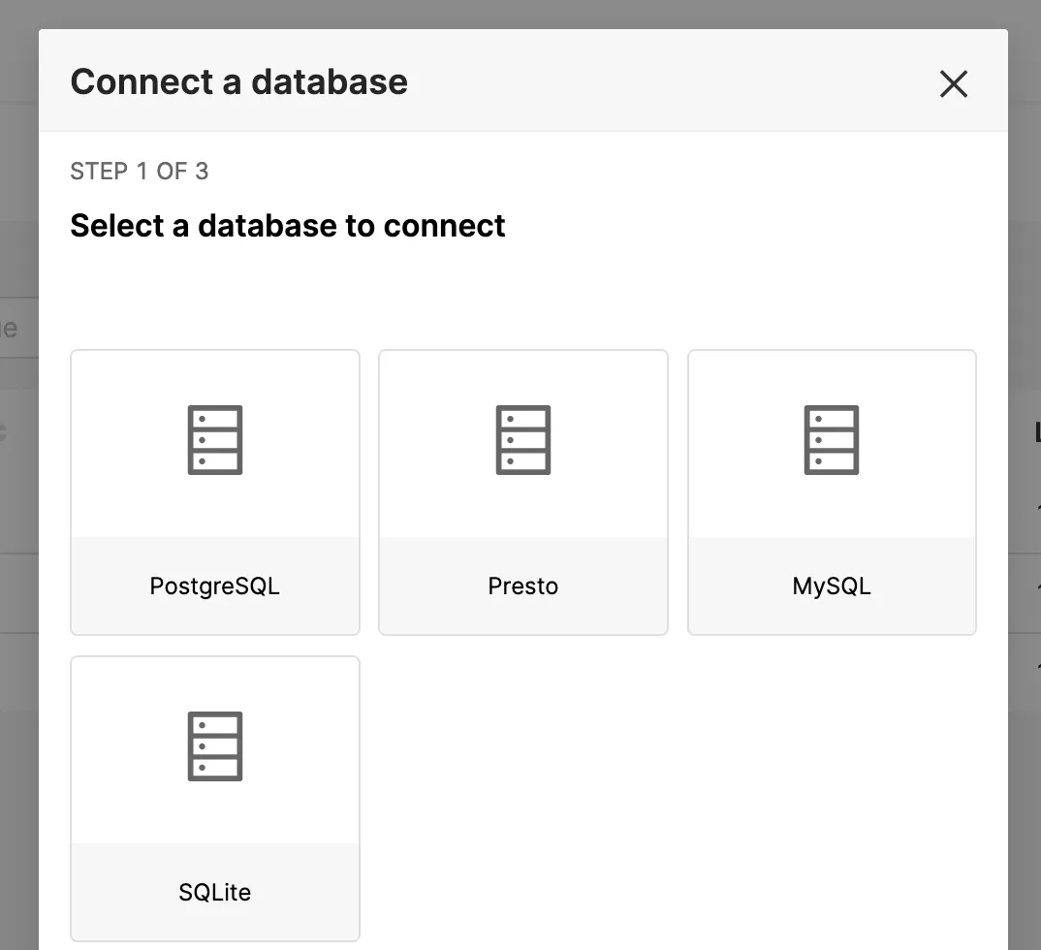Close the Connect a database dialog
Viewport: 1041px width, 950px height.
pos(953,84)
